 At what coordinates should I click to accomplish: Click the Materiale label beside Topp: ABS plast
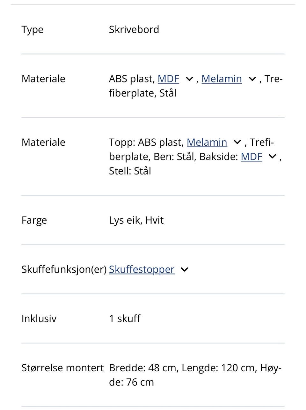[x=43, y=142]
